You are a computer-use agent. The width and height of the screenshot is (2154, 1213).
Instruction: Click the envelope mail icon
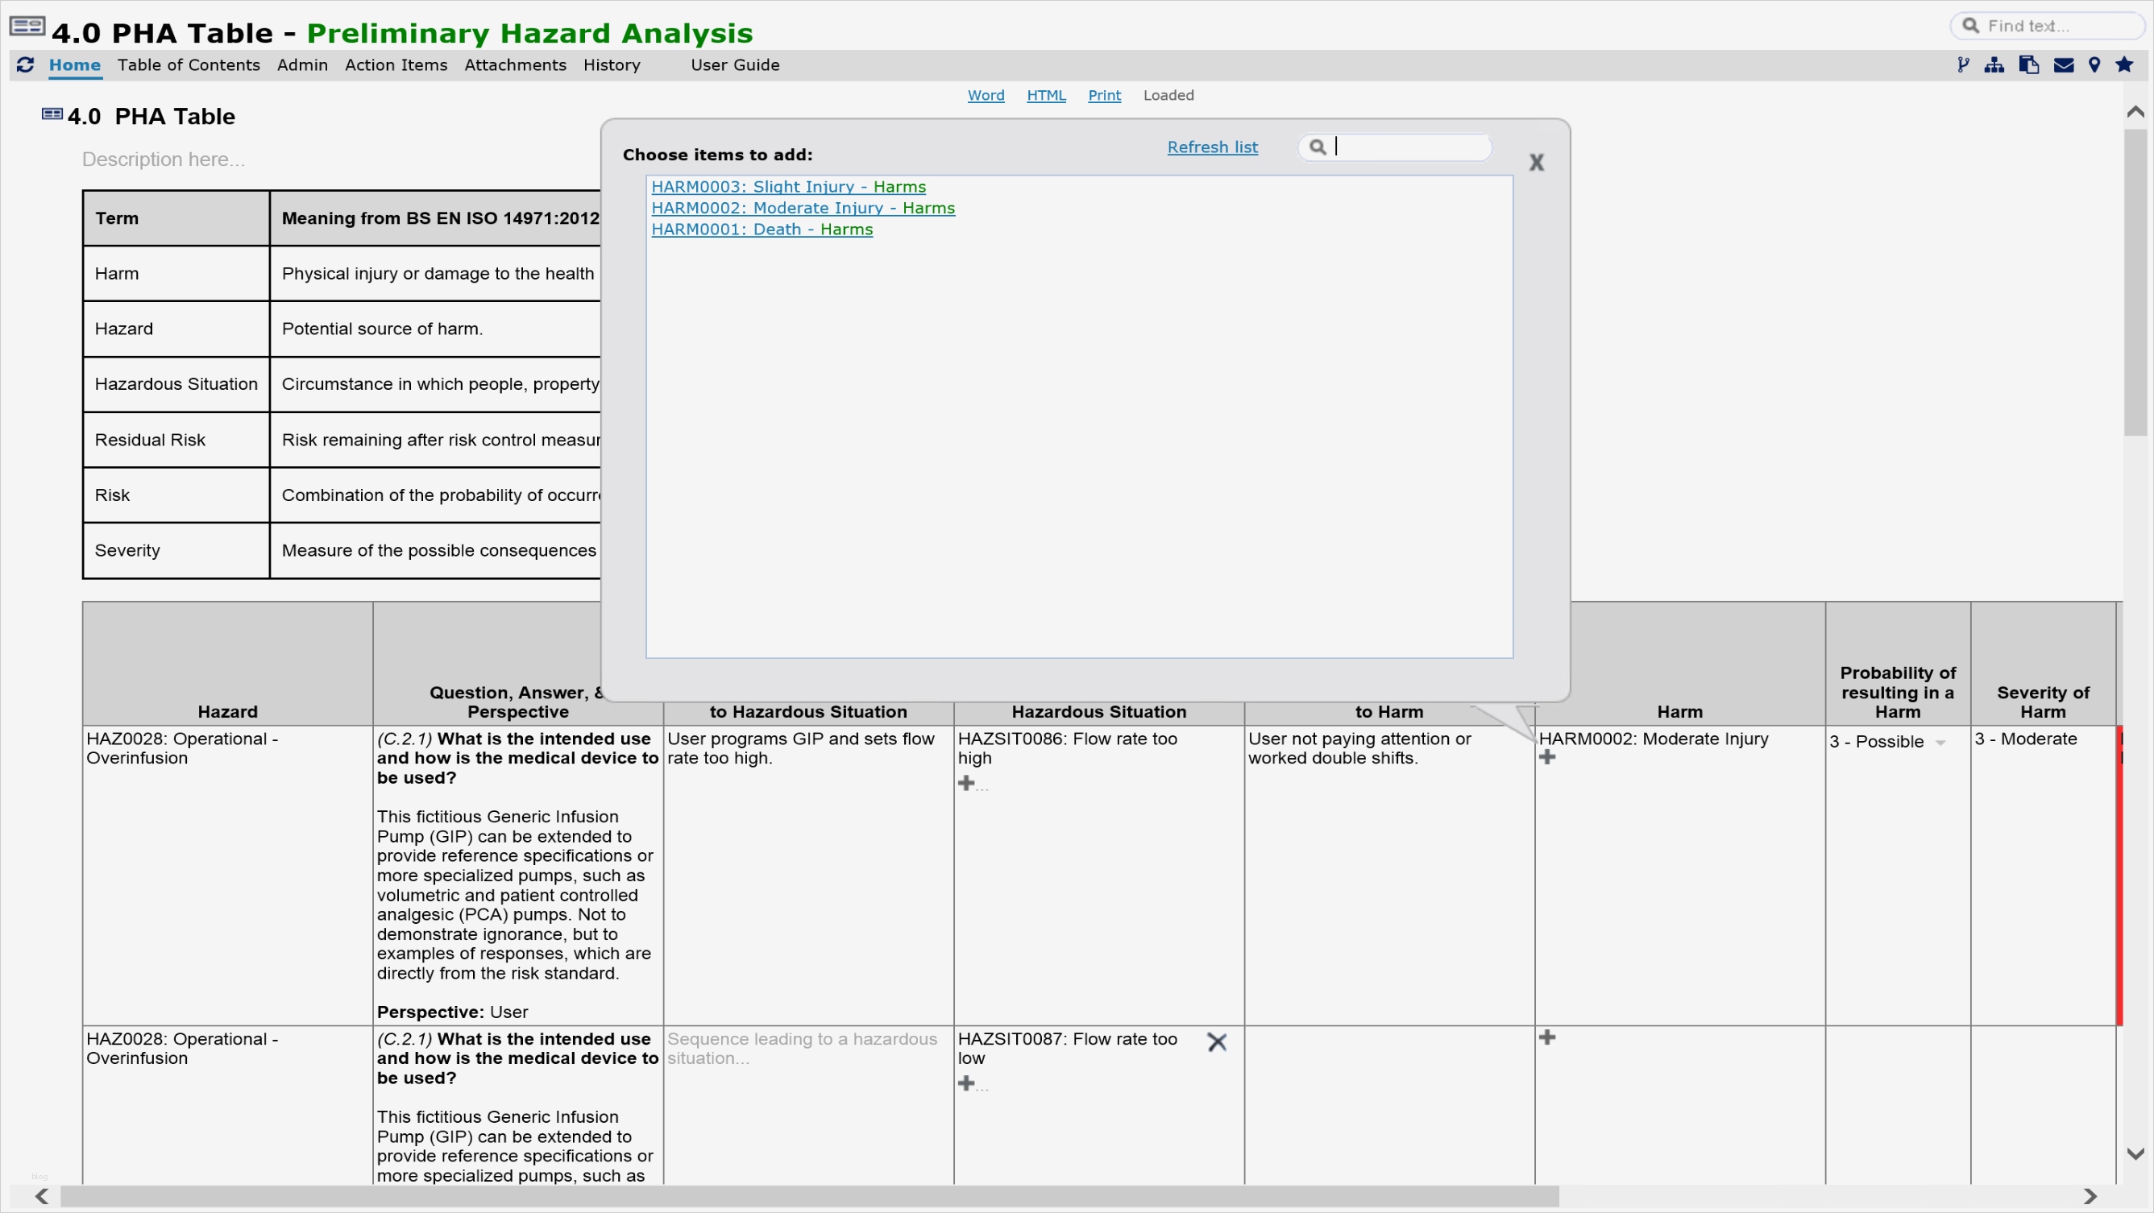pyautogui.click(x=2063, y=64)
